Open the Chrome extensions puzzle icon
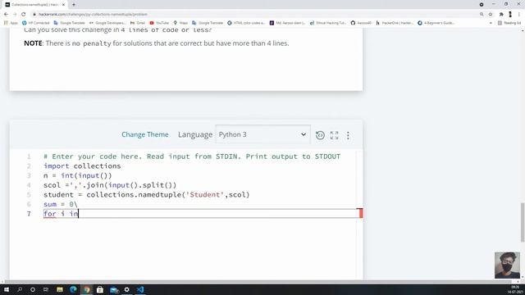 point(501,15)
